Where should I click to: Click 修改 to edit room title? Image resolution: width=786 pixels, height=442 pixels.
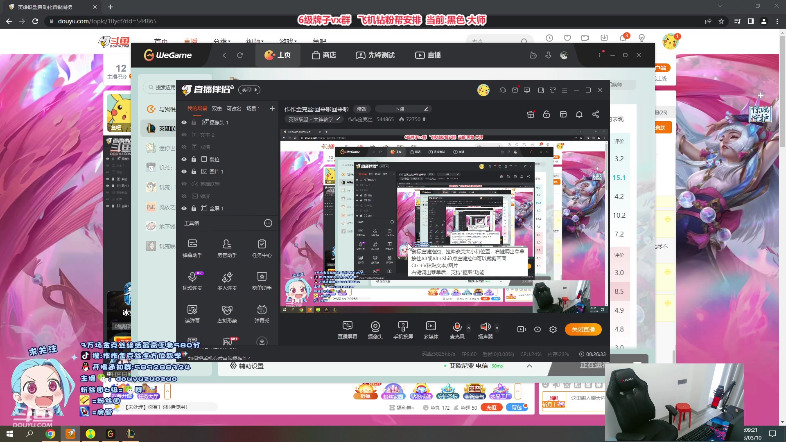point(362,109)
